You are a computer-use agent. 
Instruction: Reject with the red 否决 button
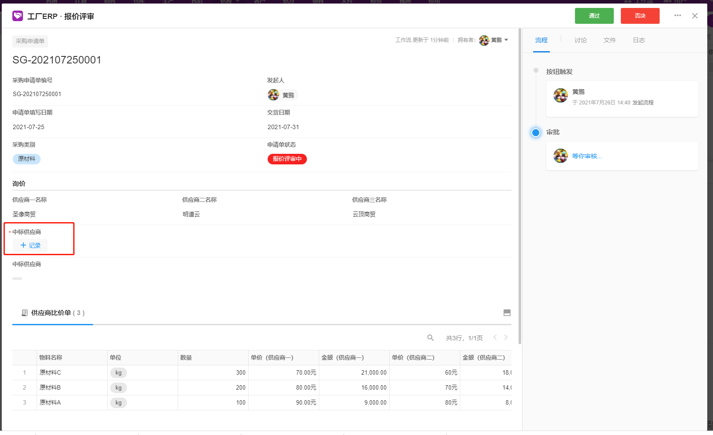click(640, 16)
